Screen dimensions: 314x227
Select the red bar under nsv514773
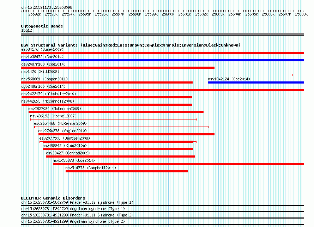coord(127,171)
